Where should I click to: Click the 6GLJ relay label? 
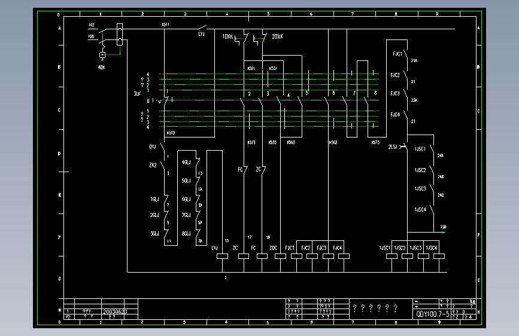(186, 199)
